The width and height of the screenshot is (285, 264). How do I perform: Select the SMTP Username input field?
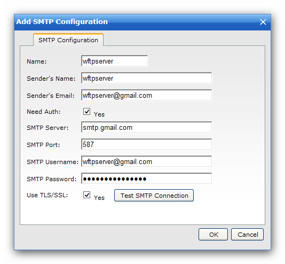[x=146, y=161]
